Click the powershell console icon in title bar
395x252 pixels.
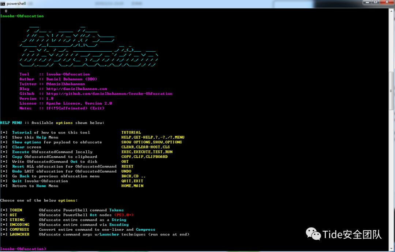click(x=3, y=4)
